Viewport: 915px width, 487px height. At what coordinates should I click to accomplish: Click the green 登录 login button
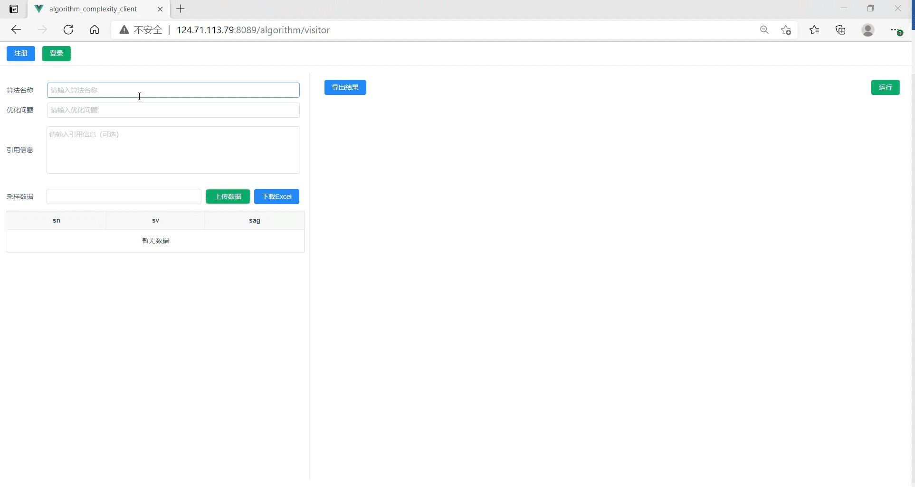tap(57, 54)
